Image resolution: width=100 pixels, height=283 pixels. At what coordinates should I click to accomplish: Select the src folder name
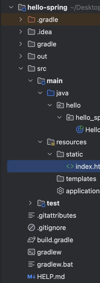[x=42, y=69]
